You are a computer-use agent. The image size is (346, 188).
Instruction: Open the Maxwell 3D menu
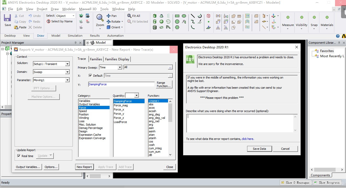(88, 9)
